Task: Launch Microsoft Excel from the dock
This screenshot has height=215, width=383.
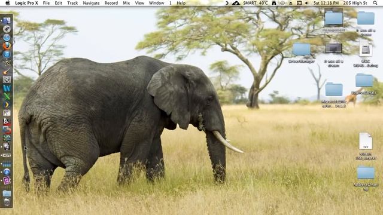Action: 7,96
